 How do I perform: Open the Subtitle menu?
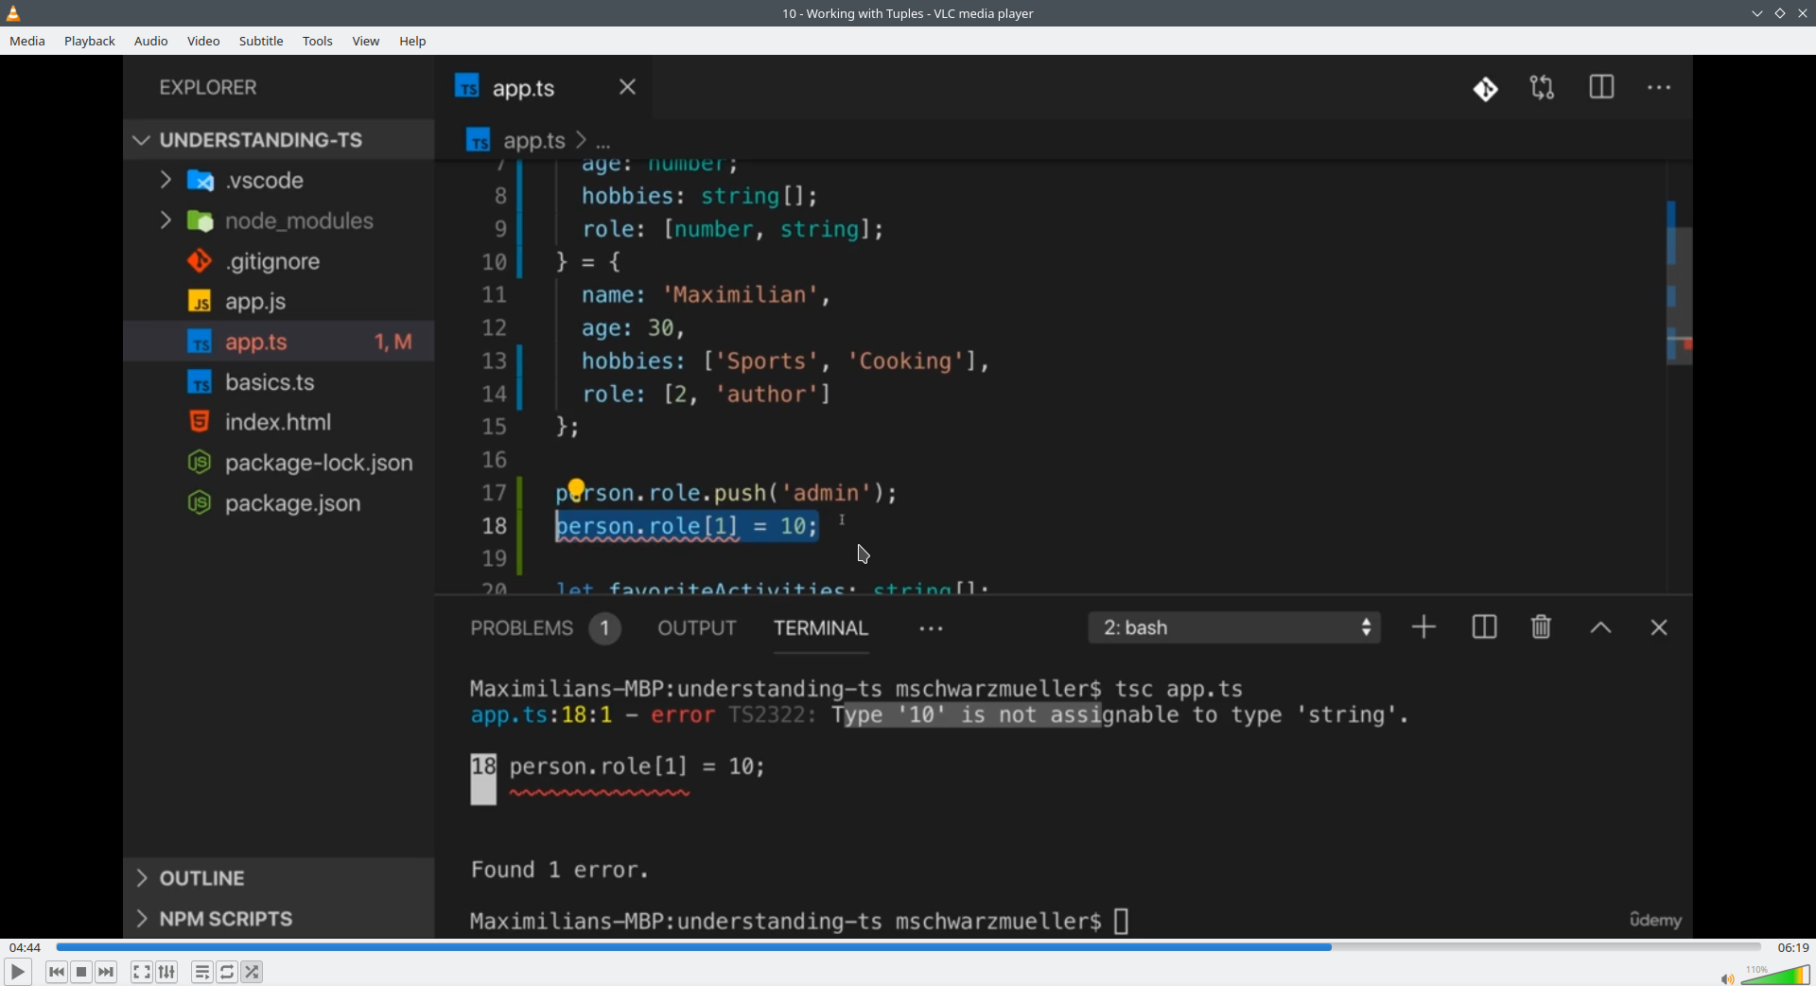(261, 42)
